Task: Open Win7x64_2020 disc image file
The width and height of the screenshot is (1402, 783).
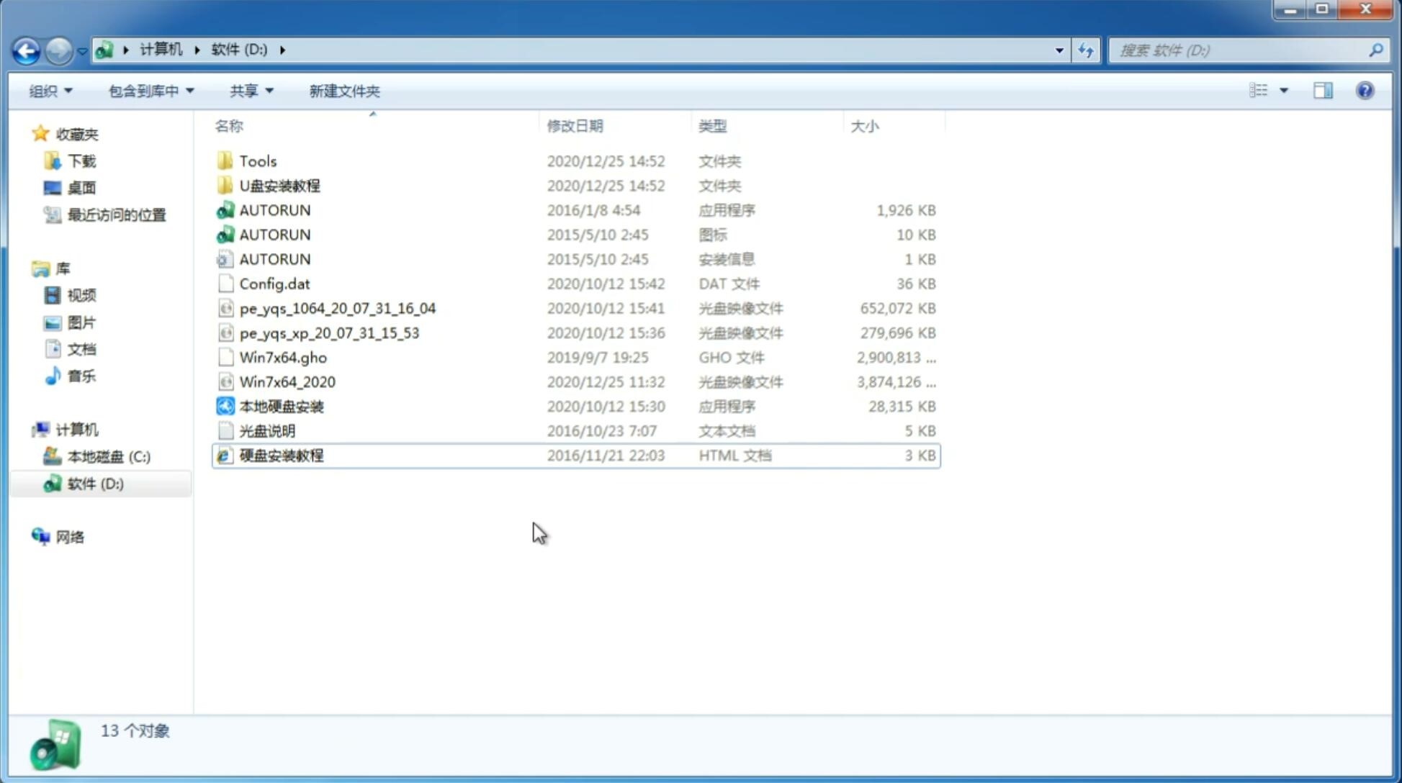Action: click(287, 382)
